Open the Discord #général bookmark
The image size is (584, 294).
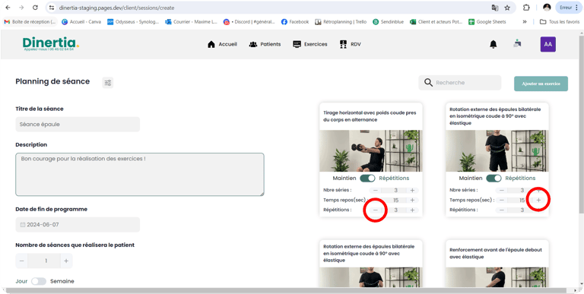(x=249, y=22)
